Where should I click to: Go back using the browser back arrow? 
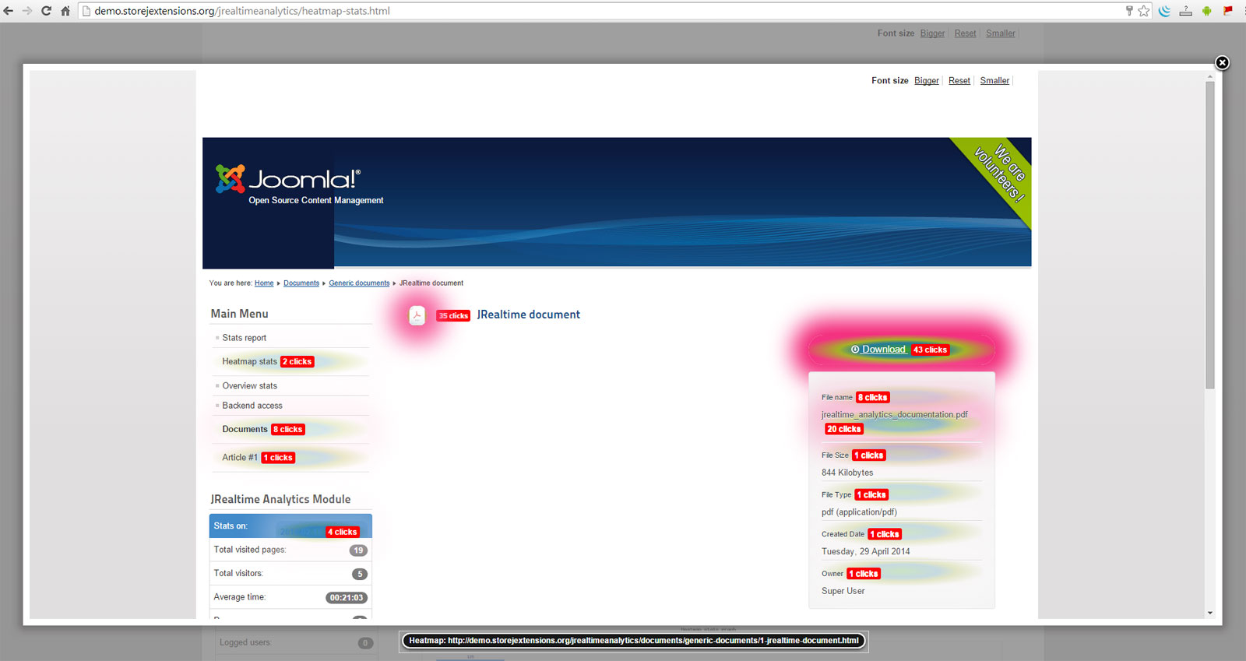(x=9, y=11)
